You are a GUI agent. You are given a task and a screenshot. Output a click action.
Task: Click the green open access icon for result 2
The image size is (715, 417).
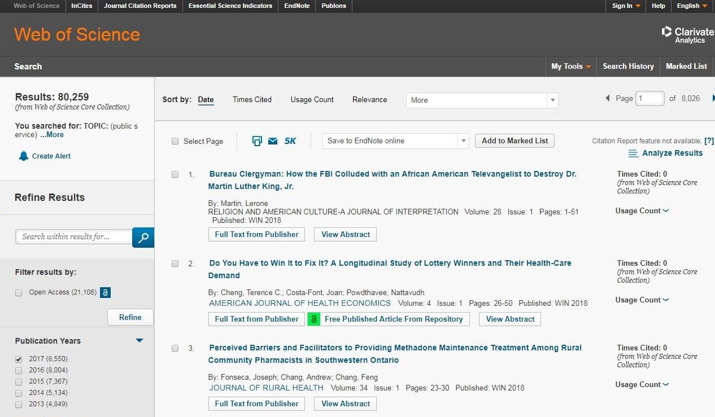click(314, 319)
